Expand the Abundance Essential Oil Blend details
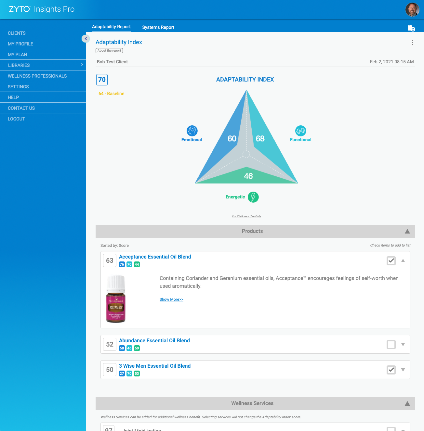This screenshot has height=431, width=424. tap(403, 344)
